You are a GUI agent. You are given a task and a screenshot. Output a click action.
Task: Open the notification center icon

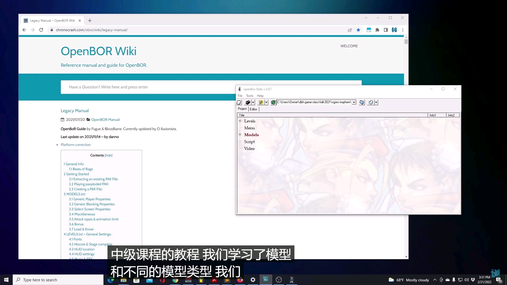click(499, 280)
